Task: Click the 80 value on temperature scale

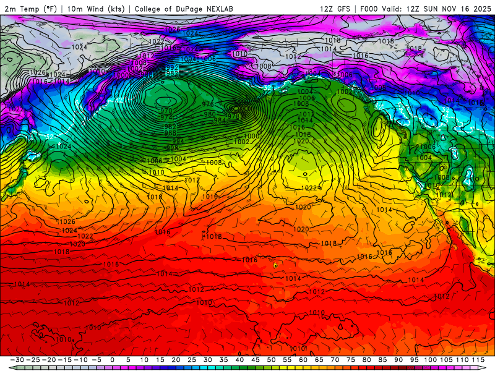Action: [x=366, y=360]
